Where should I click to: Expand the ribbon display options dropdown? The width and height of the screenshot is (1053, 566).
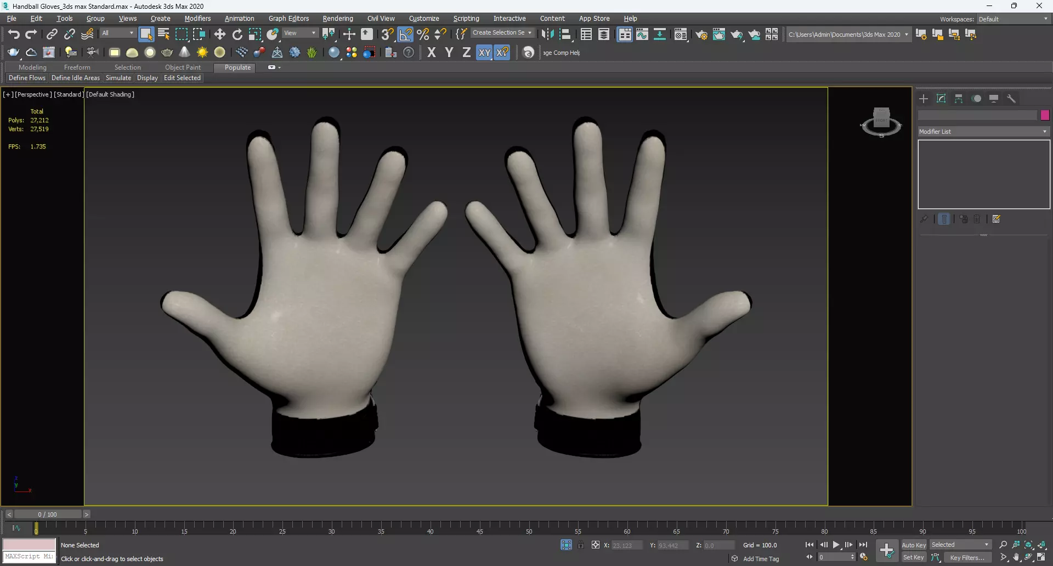[x=274, y=67]
